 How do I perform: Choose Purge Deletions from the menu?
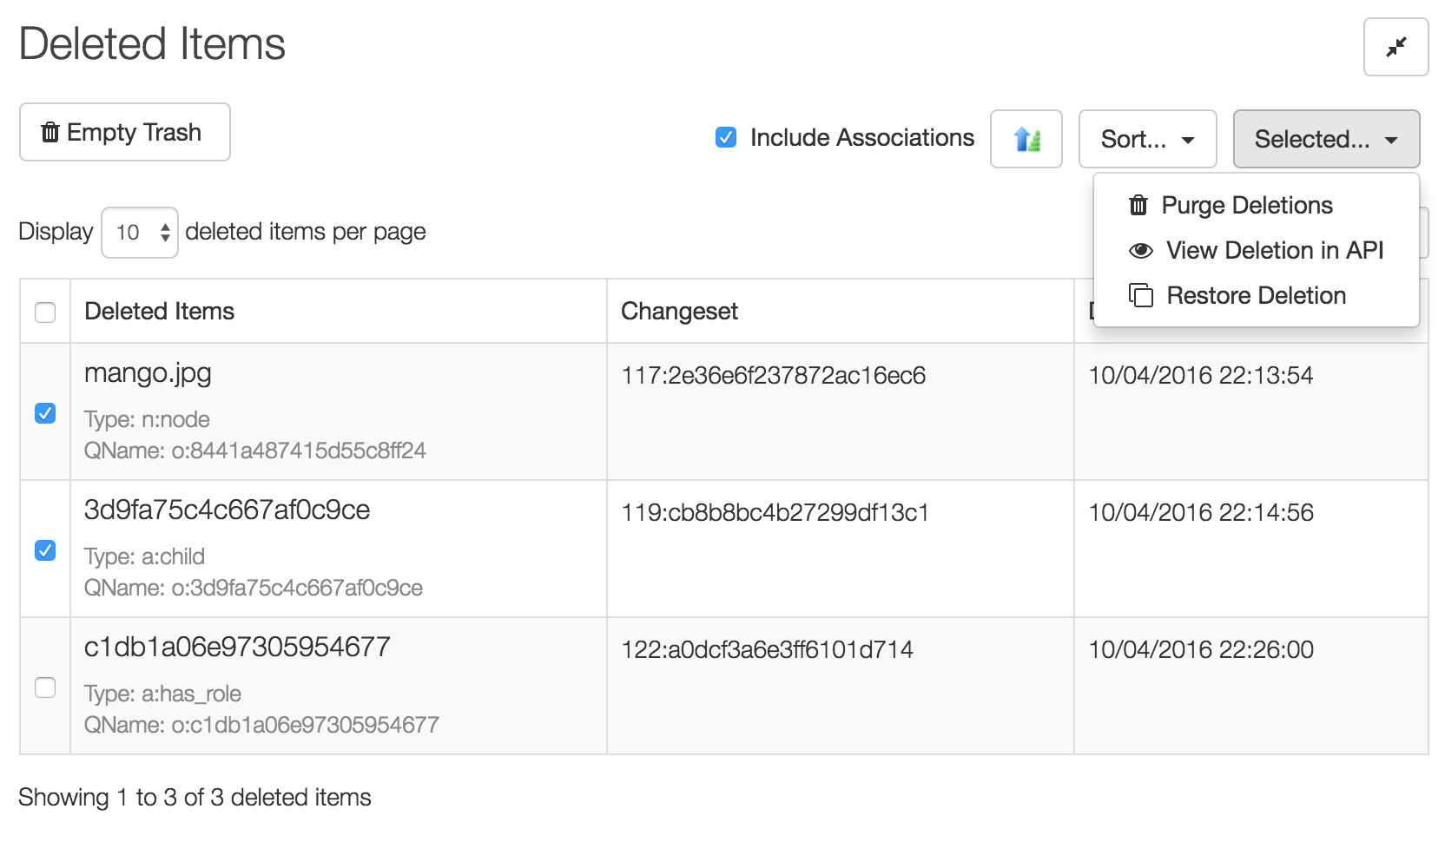[1246, 206]
